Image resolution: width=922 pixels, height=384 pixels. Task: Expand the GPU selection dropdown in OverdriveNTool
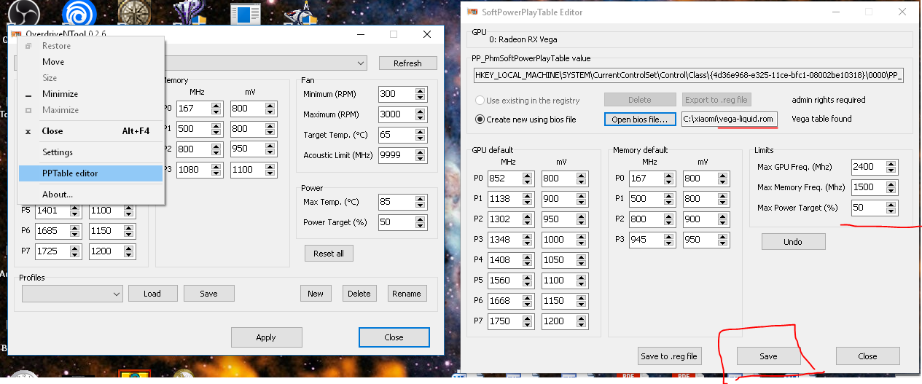362,63
